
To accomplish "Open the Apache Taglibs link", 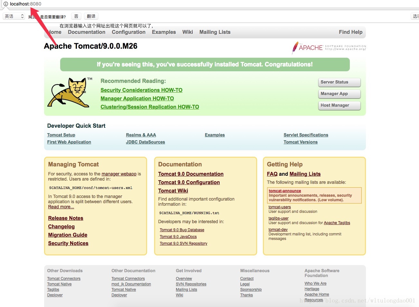I will [x=337, y=223].
